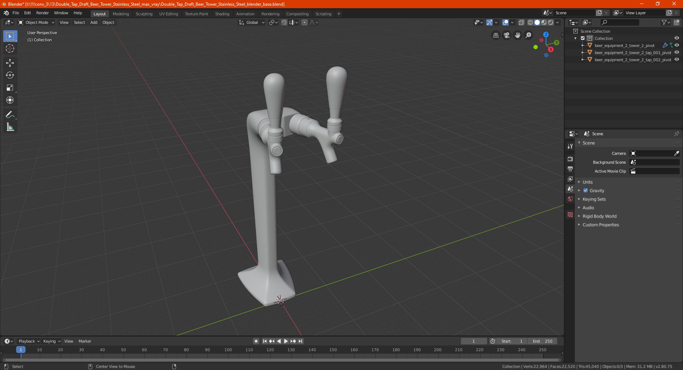Open the View Layer properties tab
This screenshot has width=683, height=370.
click(x=570, y=179)
